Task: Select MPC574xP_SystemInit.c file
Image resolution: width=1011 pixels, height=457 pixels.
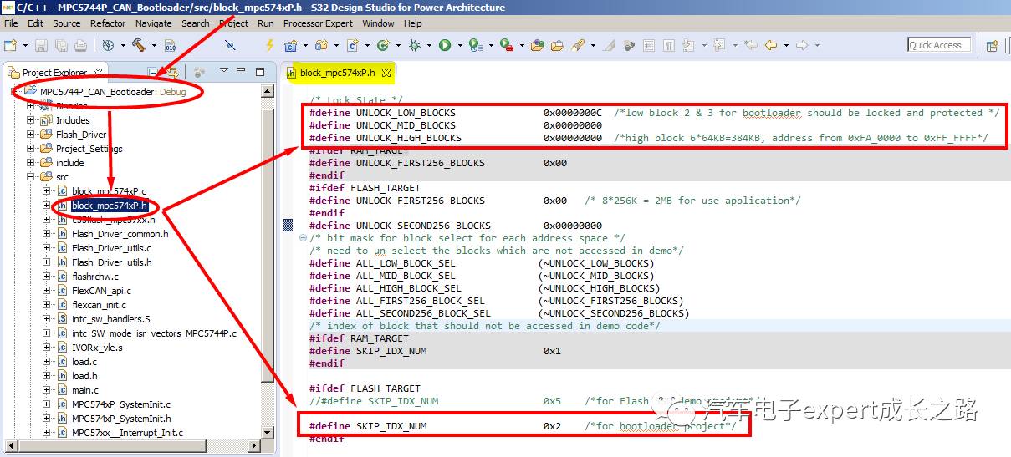Action: [121, 404]
